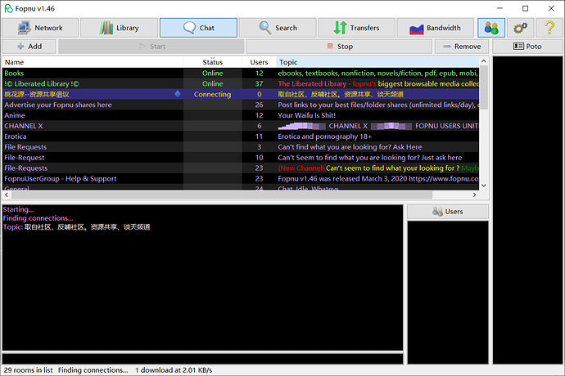565x376 pixels.
Task: Click right arrow of horizontal scrollbar
Action: [x=475, y=195]
